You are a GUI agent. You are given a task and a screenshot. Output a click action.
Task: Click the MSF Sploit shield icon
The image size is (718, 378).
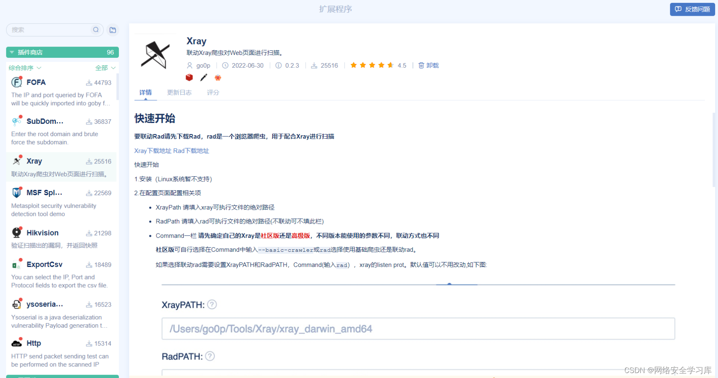point(17,192)
